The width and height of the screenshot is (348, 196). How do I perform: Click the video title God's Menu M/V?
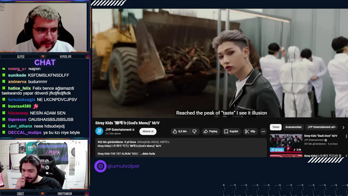point(127,123)
